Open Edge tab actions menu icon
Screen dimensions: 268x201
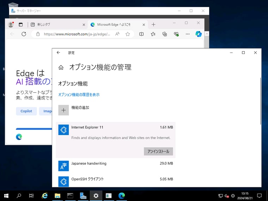pyautogui.click(x=21, y=25)
